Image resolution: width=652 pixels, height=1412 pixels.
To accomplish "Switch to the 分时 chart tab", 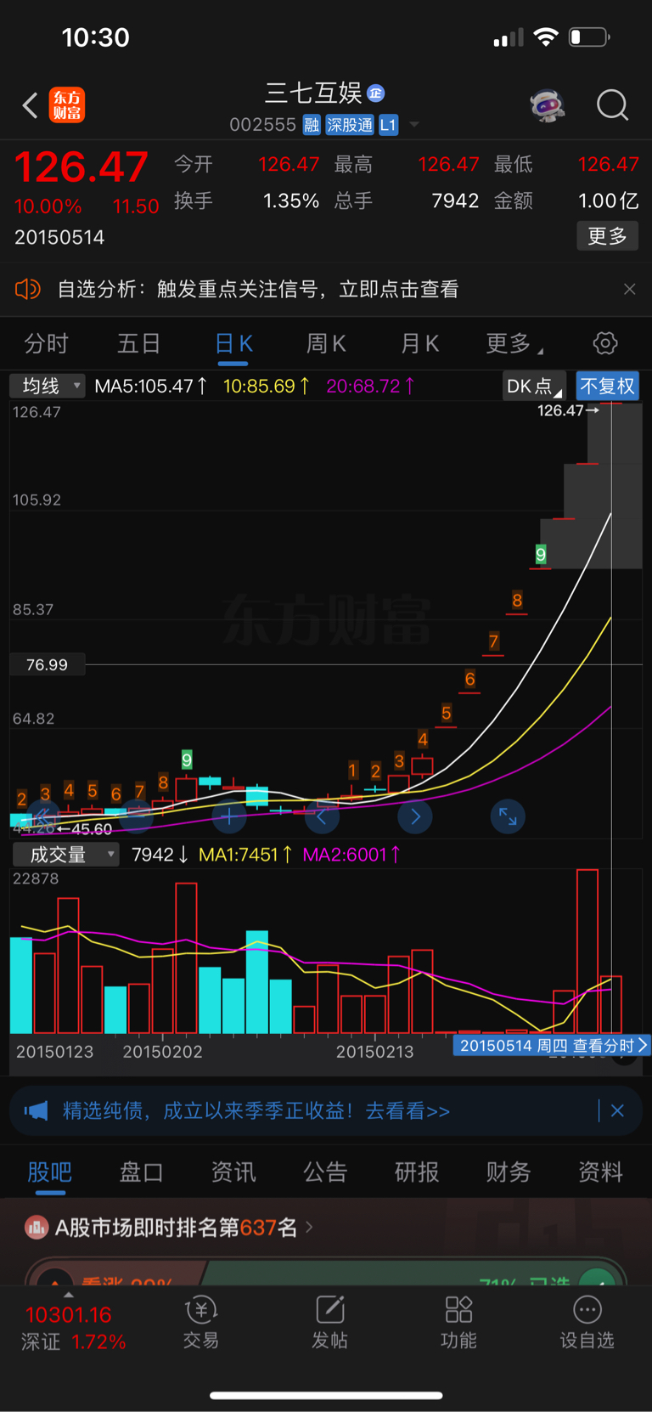I will pos(46,343).
